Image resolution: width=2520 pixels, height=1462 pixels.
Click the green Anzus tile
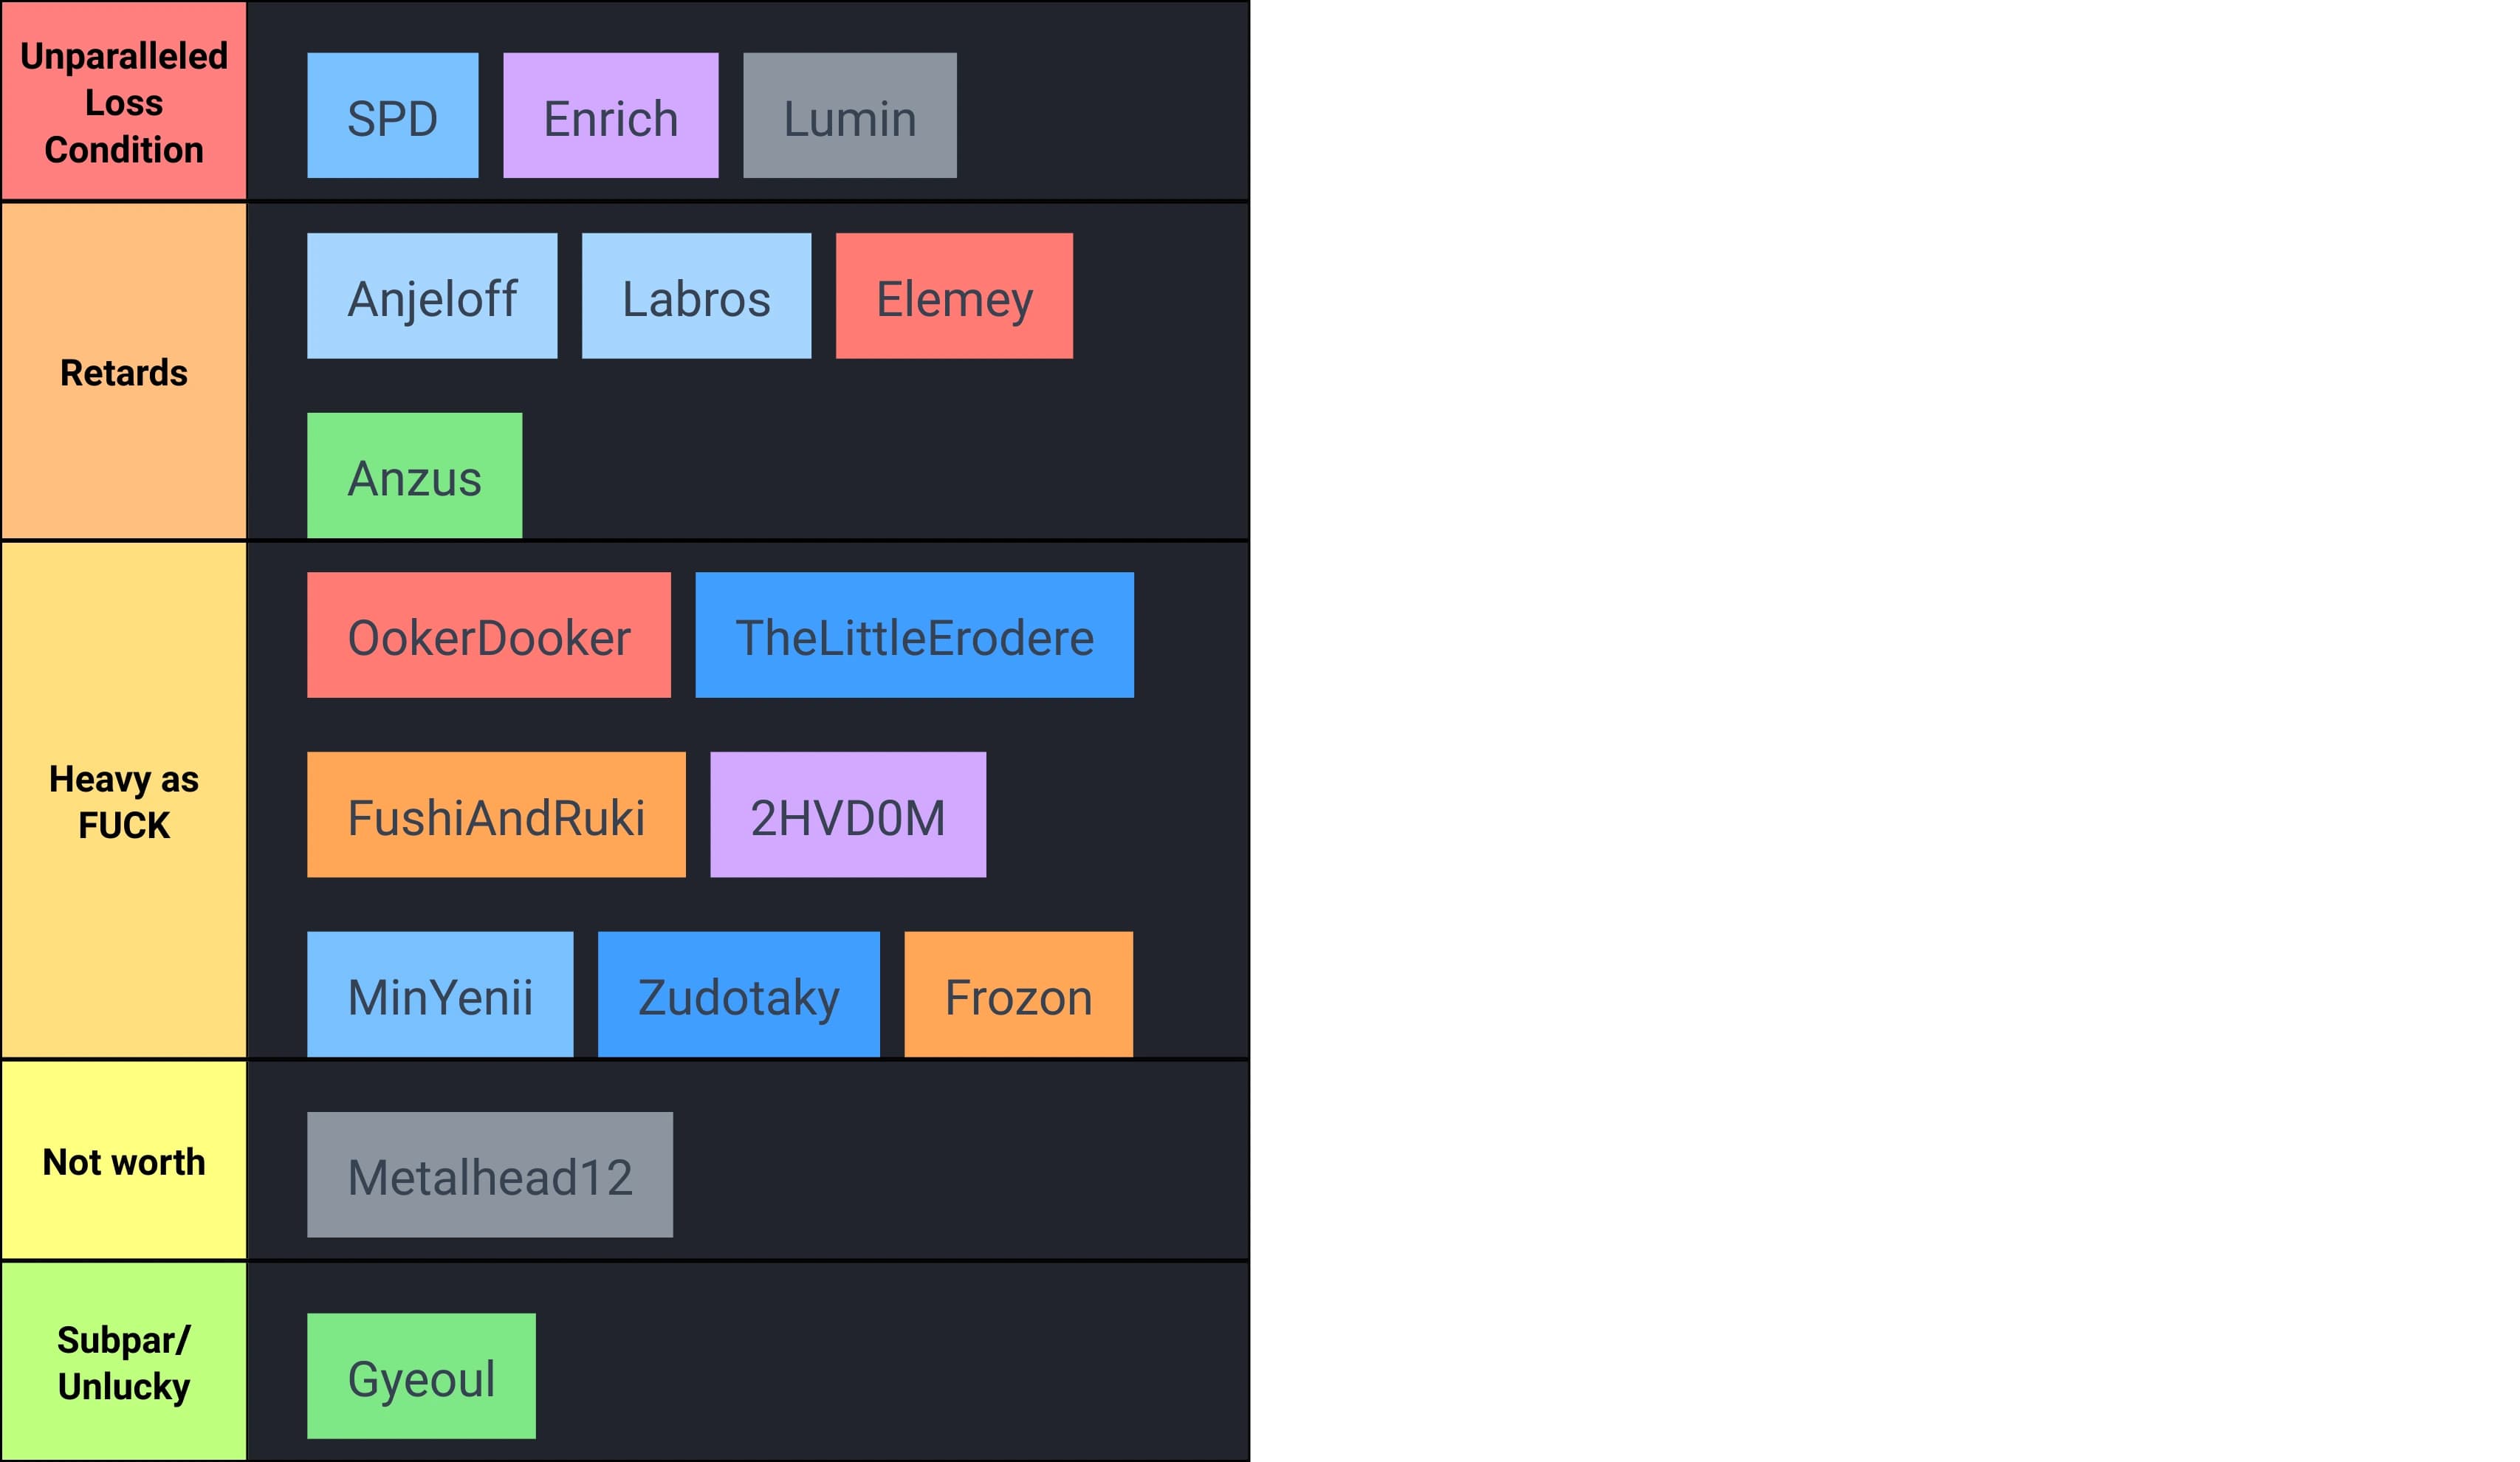point(414,475)
